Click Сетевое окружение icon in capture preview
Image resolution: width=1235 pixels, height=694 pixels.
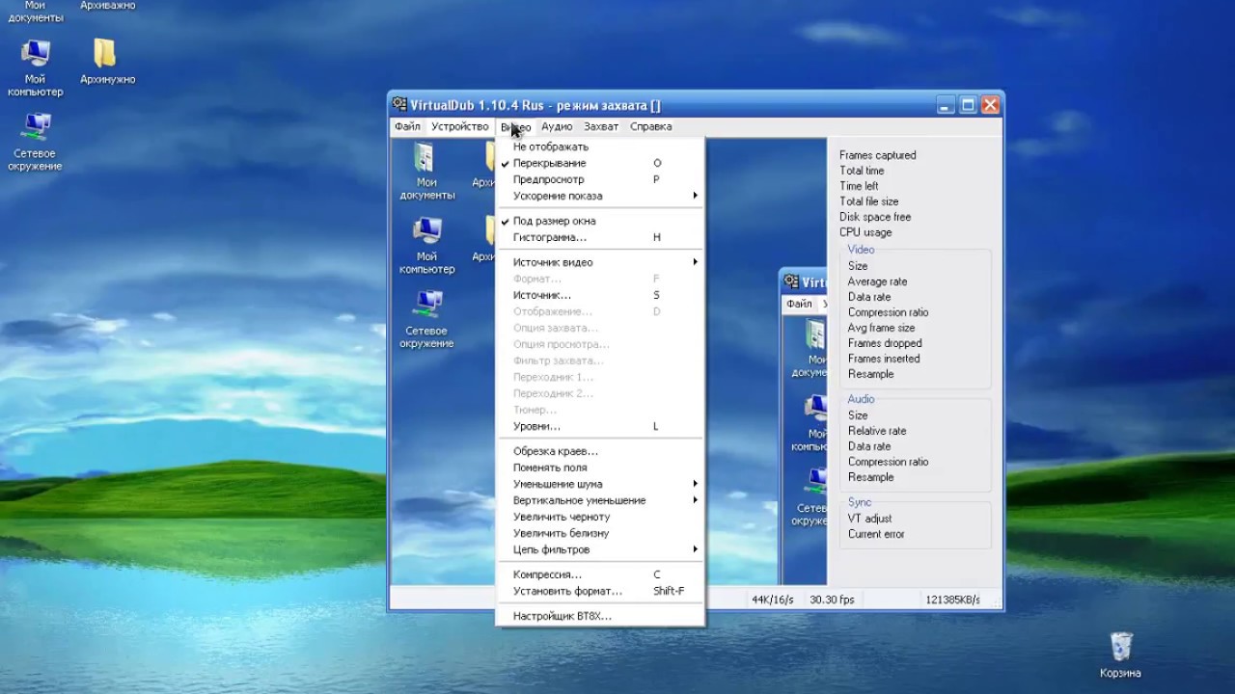[426, 319]
